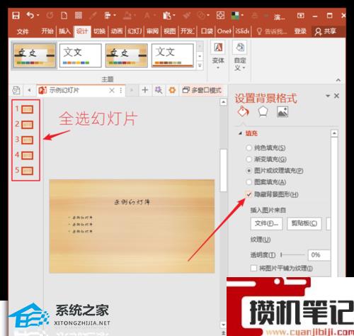This screenshot has height=336, width=354.
Task: Open the 文件 menu
Action: pos(23,31)
